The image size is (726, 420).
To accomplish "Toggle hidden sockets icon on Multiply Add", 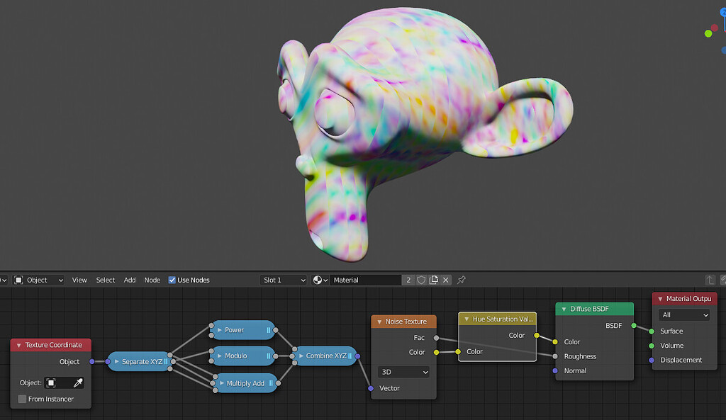I will click(x=272, y=383).
